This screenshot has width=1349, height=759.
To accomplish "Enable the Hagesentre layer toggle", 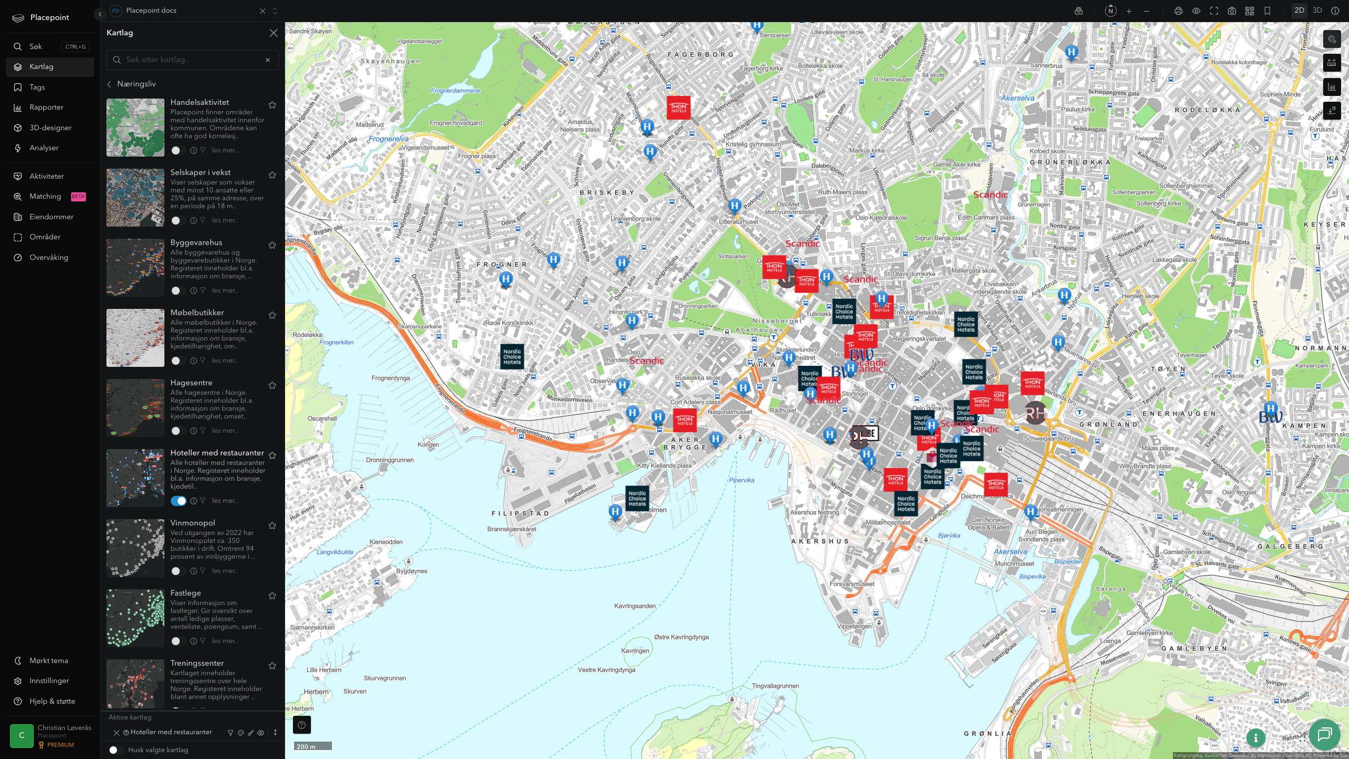I will pyautogui.click(x=178, y=431).
